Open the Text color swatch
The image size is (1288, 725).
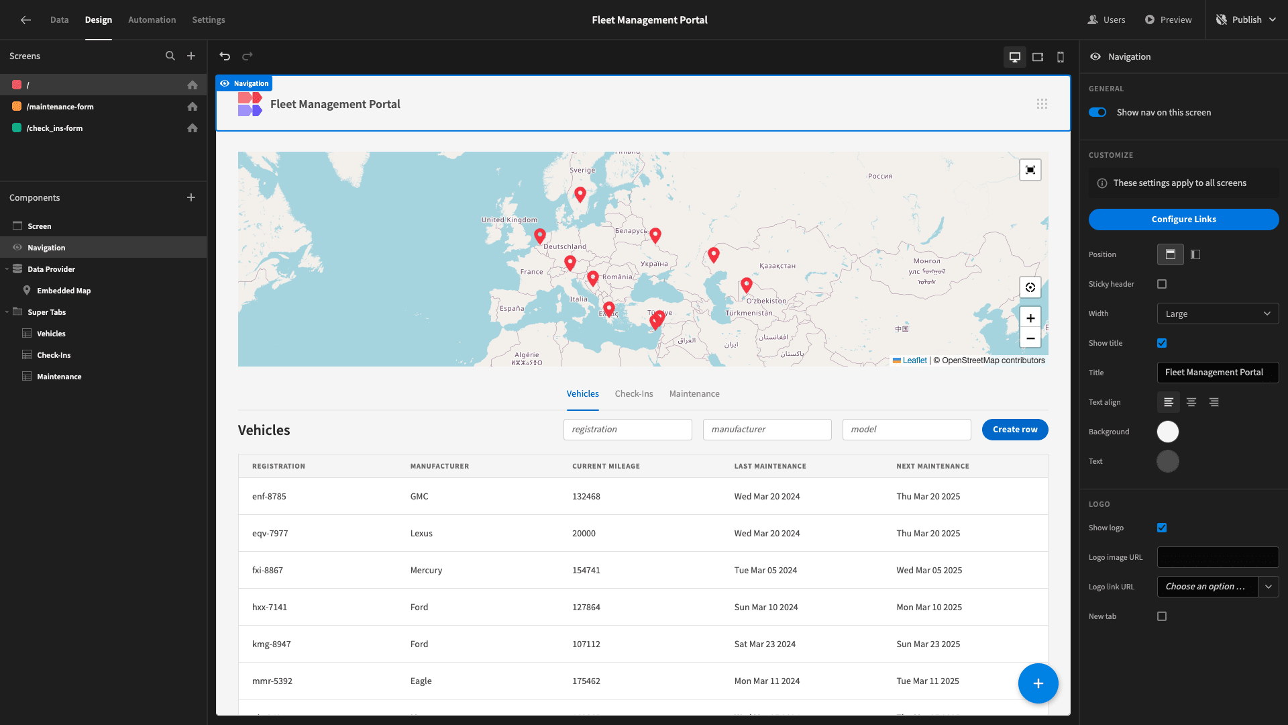pos(1168,461)
